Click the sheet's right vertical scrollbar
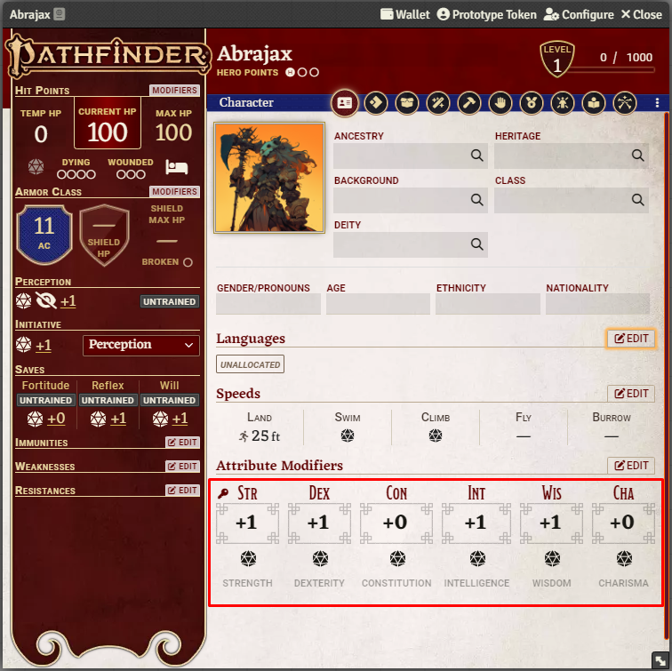 click(x=667, y=377)
